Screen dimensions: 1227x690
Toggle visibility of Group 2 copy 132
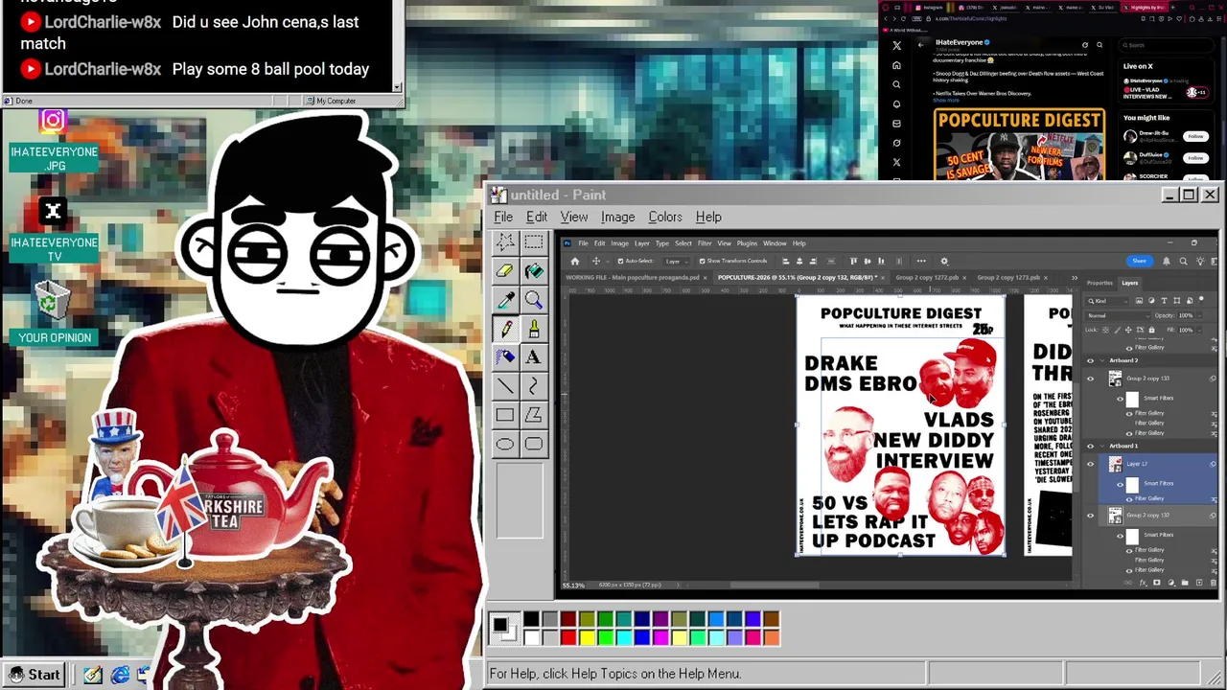(x=1090, y=516)
